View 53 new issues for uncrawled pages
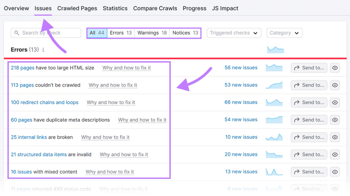350x196 pixels. pos(241,85)
